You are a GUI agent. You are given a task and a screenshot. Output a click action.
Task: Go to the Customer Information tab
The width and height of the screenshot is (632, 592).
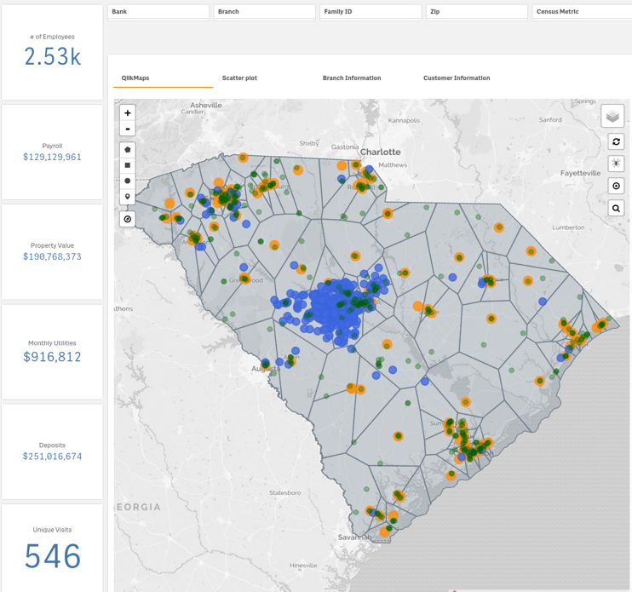pyautogui.click(x=457, y=78)
